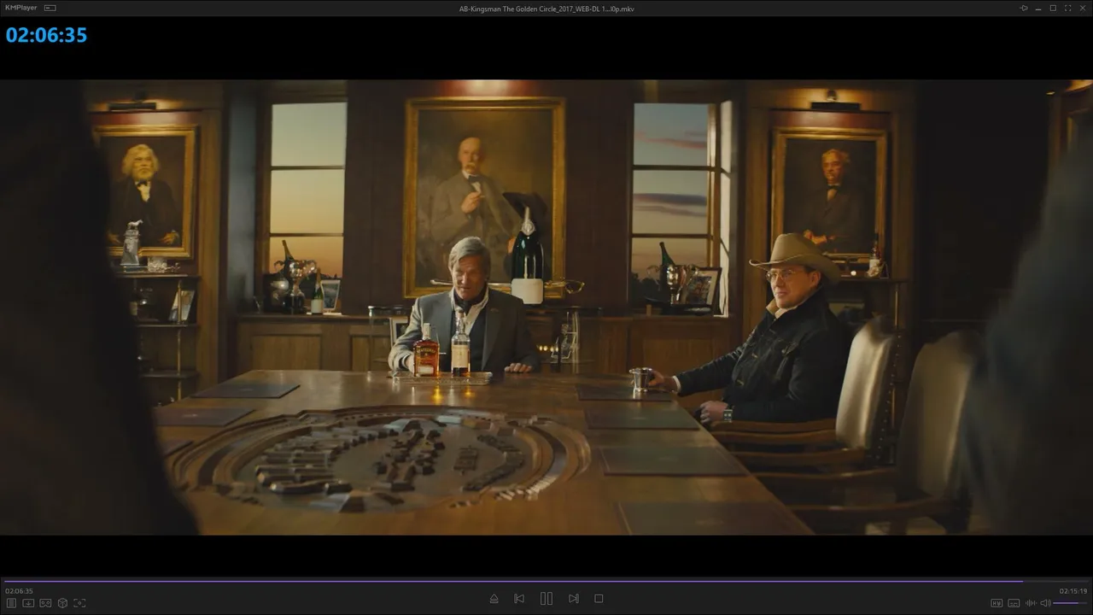Image resolution: width=1093 pixels, height=615 pixels.
Task: Toggle the VR mode icon
Action: [x=45, y=603]
